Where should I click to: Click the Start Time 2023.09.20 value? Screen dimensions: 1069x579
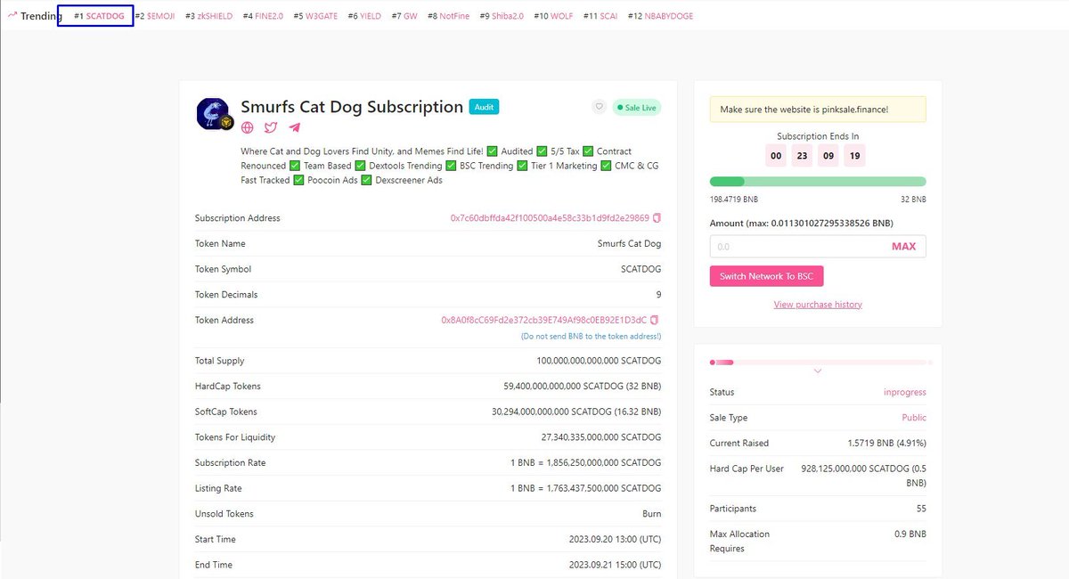[x=616, y=540]
